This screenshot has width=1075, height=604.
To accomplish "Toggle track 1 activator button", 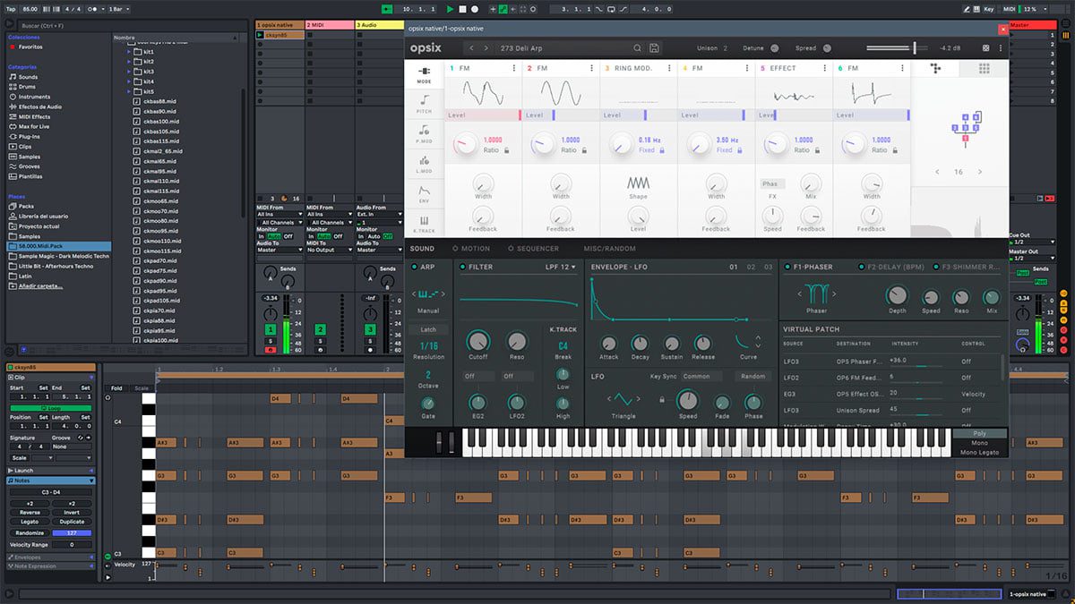I will point(271,330).
